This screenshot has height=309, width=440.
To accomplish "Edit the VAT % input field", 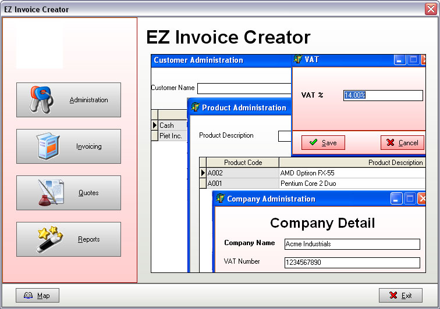I will coord(382,95).
